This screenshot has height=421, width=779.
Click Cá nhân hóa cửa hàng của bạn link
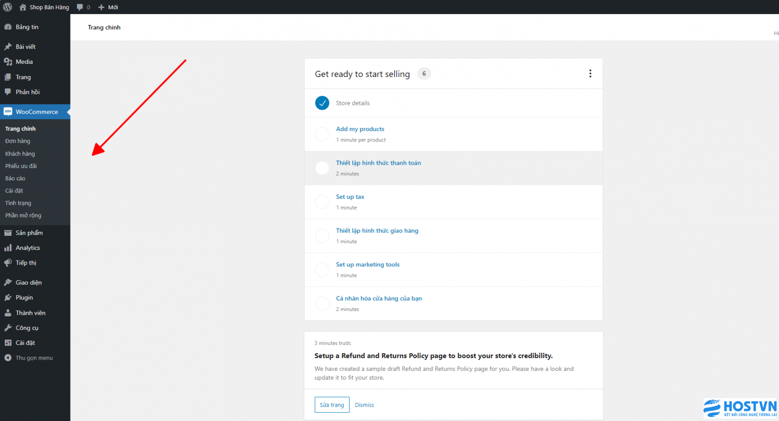(379, 299)
